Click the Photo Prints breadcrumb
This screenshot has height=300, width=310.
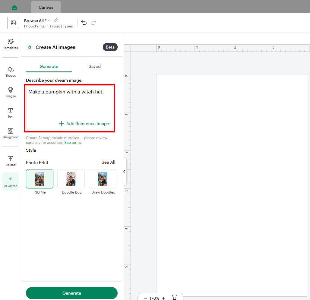(x=34, y=26)
